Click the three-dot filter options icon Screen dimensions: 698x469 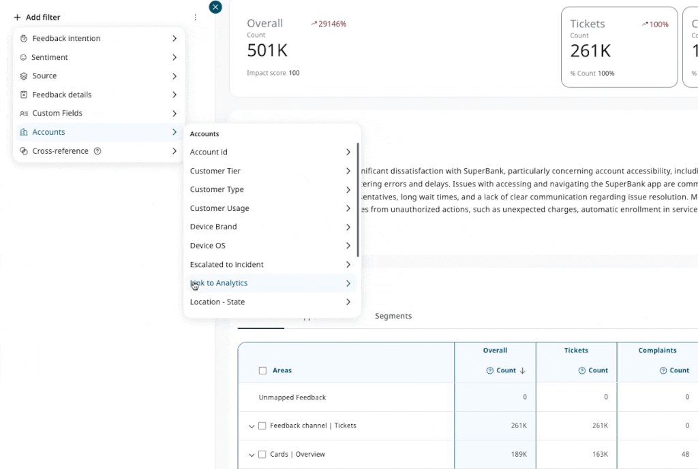196,18
